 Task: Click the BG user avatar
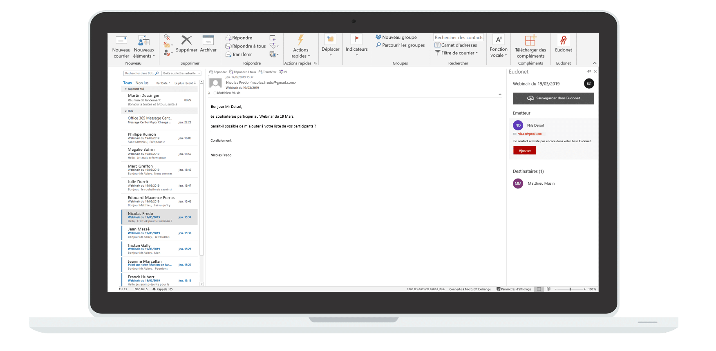[589, 83]
